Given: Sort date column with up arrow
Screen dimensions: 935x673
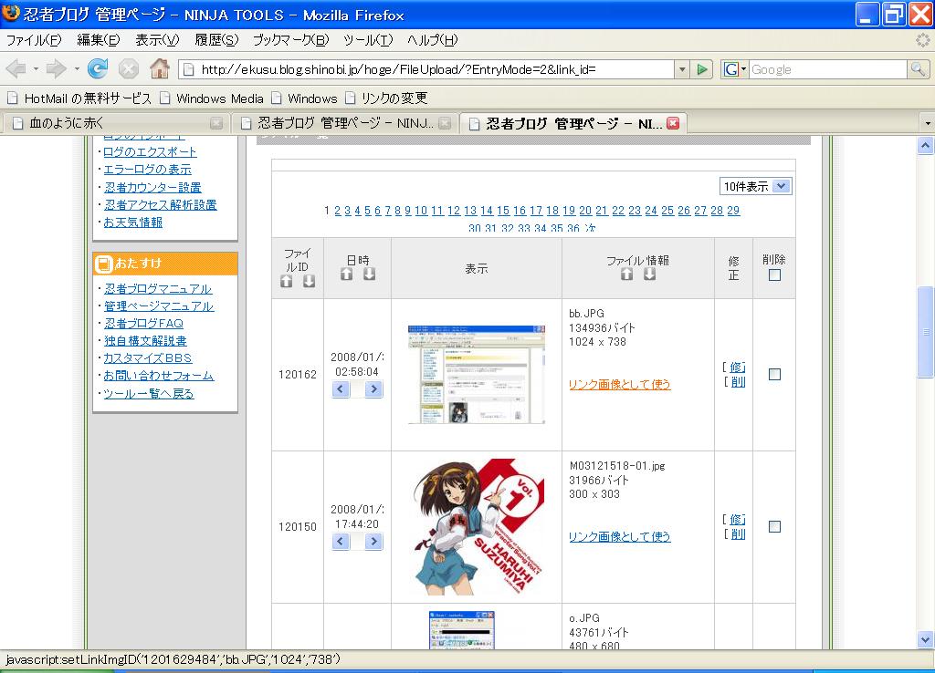Looking at the screenshot, I should (x=346, y=274).
